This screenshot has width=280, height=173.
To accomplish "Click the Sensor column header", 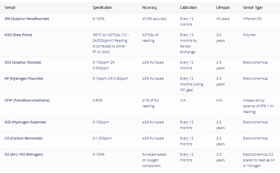I will (10, 8).
